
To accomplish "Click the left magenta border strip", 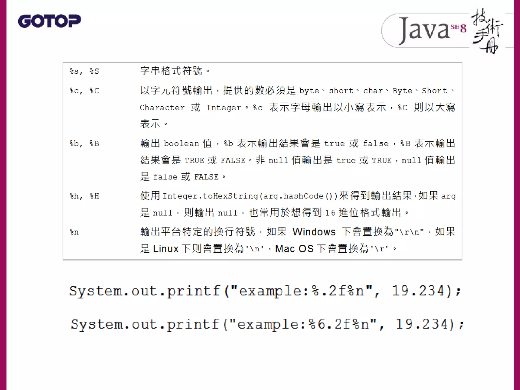I will point(3,195).
